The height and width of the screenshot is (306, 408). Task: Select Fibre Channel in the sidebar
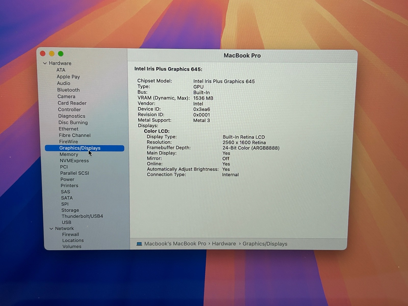click(x=75, y=135)
